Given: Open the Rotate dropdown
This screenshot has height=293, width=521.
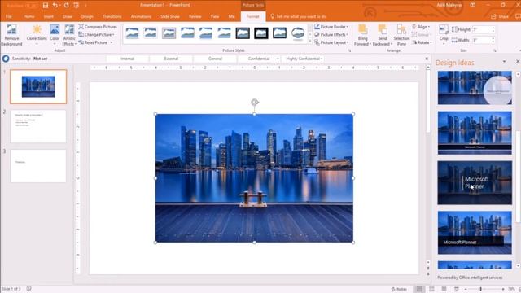Looking at the screenshot, I should 422,42.
